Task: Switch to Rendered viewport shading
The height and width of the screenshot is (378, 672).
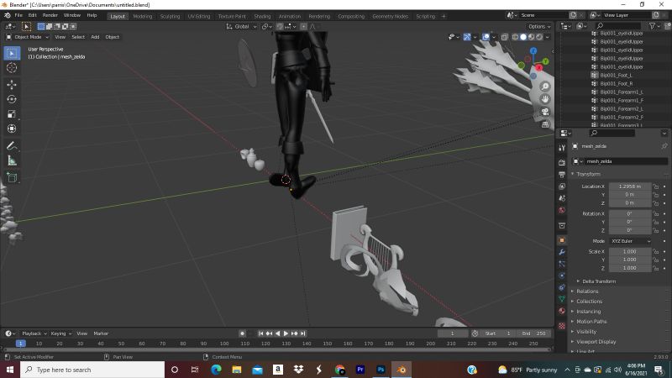Action: [539, 37]
